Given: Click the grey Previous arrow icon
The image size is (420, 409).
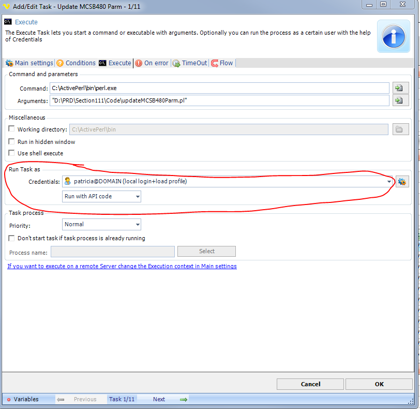Looking at the screenshot, I should click(x=61, y=399).
